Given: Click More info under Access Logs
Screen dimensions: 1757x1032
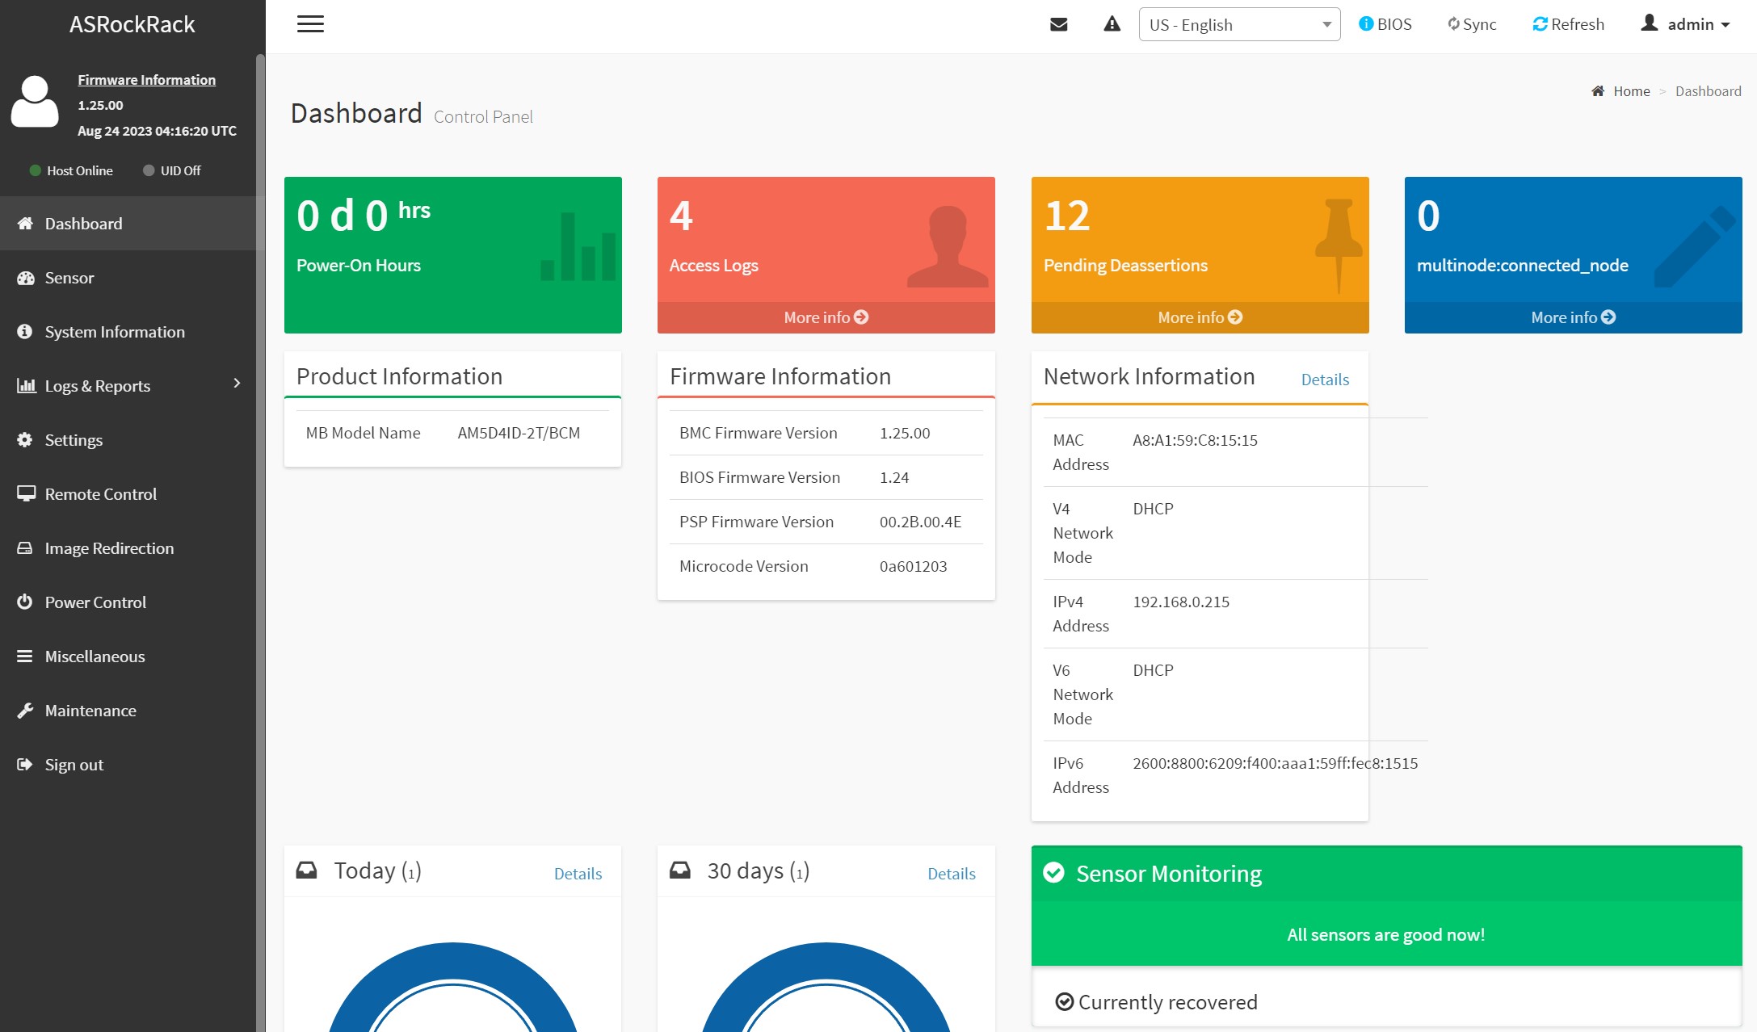Looking at the screenshot, I should click(x=826, y=317).
